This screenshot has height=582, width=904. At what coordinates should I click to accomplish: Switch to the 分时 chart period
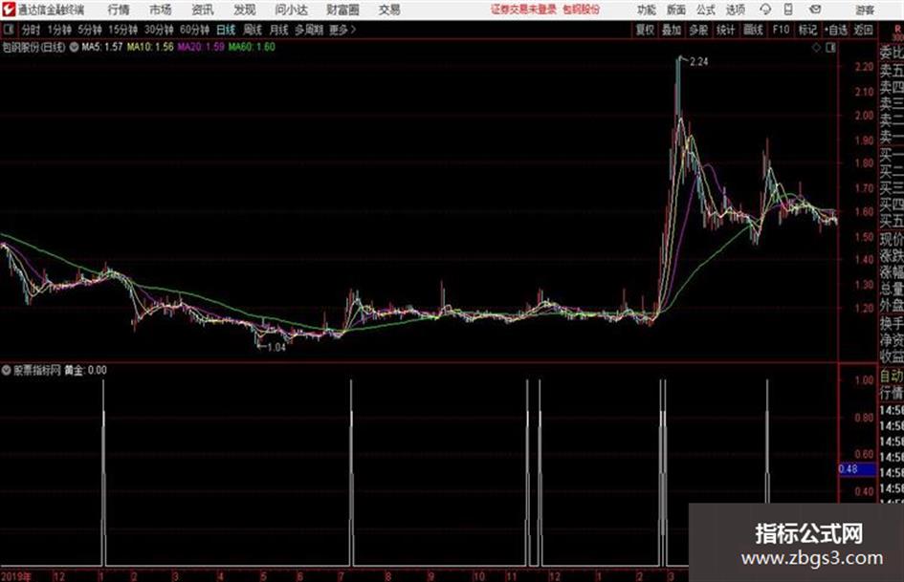[31, 30]
